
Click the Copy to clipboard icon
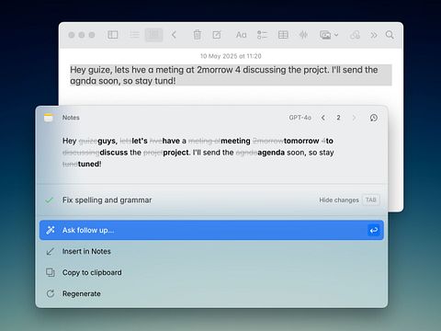[51, 272]
